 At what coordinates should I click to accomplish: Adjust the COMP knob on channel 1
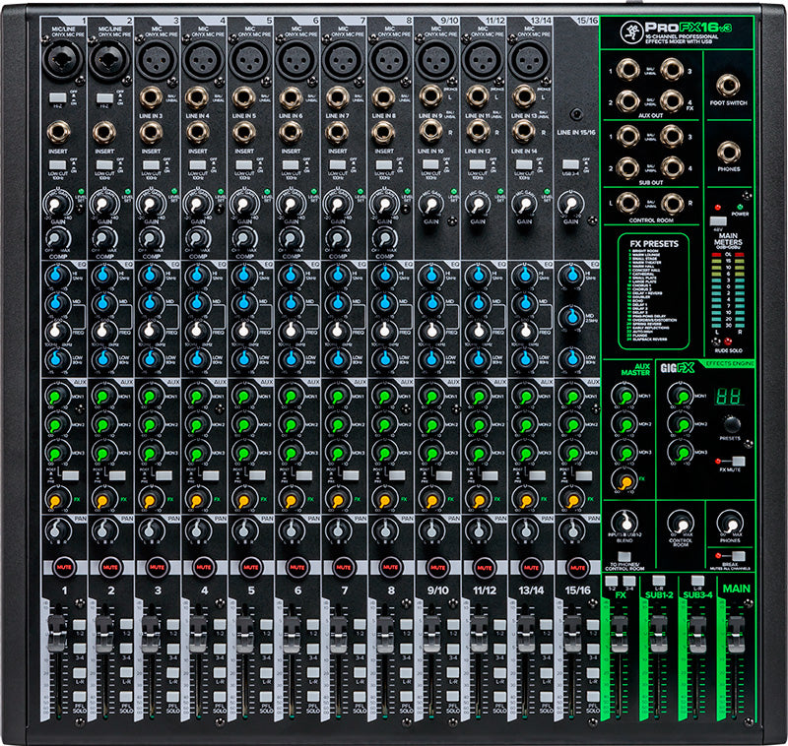pyautogui.click(x=56, y=239)
